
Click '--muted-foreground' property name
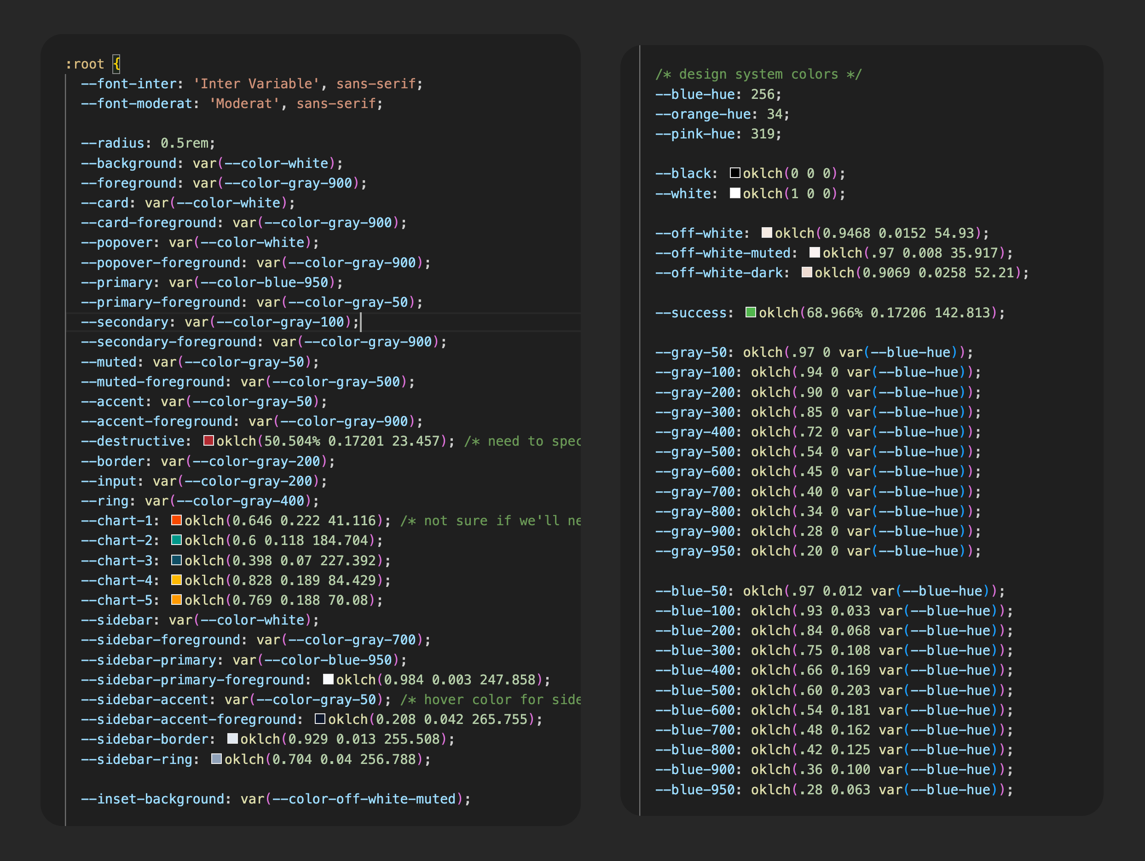coord(153,382)
